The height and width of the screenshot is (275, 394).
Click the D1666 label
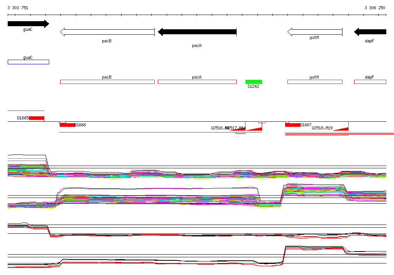[x=80, y=125]
